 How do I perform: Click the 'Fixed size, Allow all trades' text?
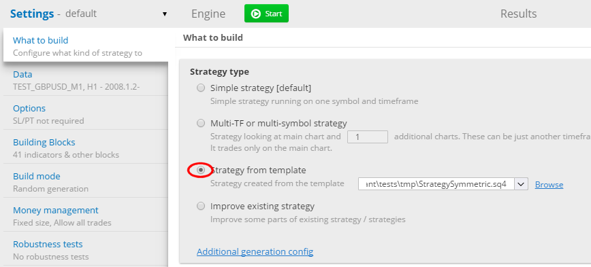coord(62,223)
